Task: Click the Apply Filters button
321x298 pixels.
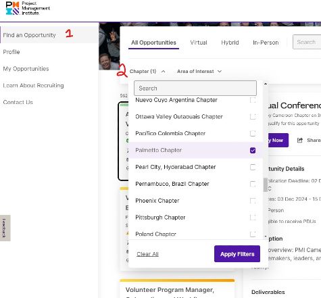Action: pyautogui.click(x=237, y=254)
